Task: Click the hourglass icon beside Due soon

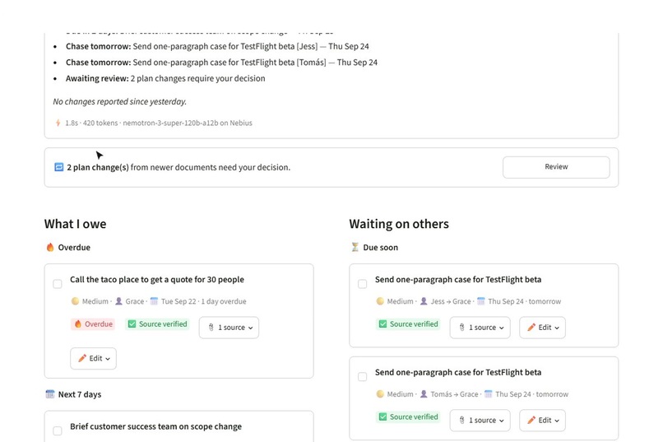Action: click(x=355, y=247)
